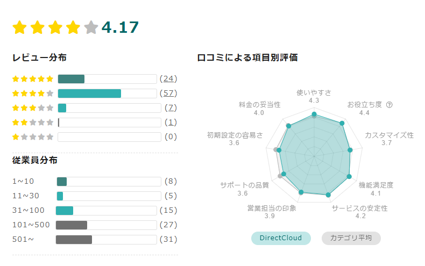425x266 pixels.
Task: Click the three-star rating row icons
Action: click(33, 108)
